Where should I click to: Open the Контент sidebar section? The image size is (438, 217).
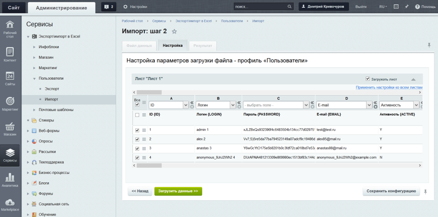pos(10,54)
